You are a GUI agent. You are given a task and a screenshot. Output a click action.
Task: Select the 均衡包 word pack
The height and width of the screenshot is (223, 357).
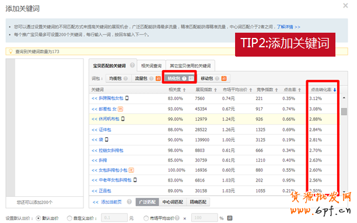[115, 78]
